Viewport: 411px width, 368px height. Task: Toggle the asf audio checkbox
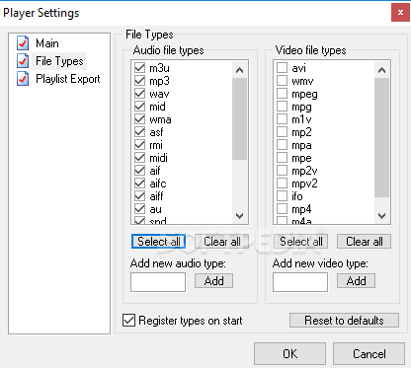click(x=140, y=132)
